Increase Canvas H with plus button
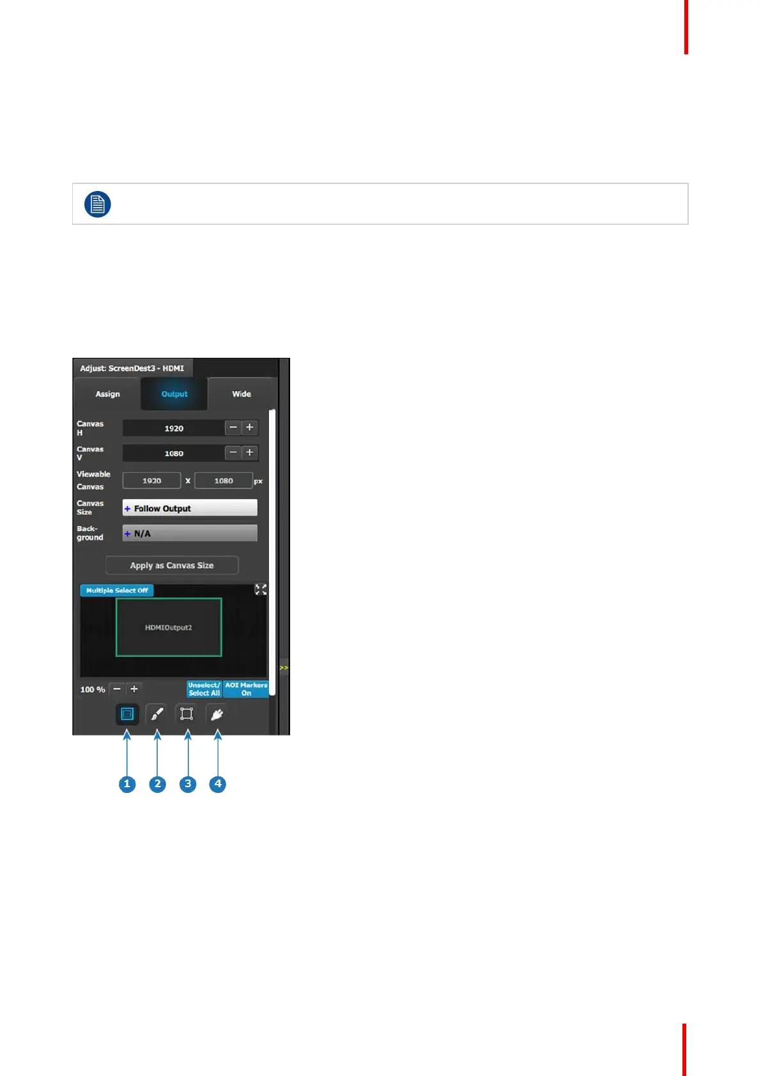The height and width of the screenshot is (1076, 761). tap(250, 427)
